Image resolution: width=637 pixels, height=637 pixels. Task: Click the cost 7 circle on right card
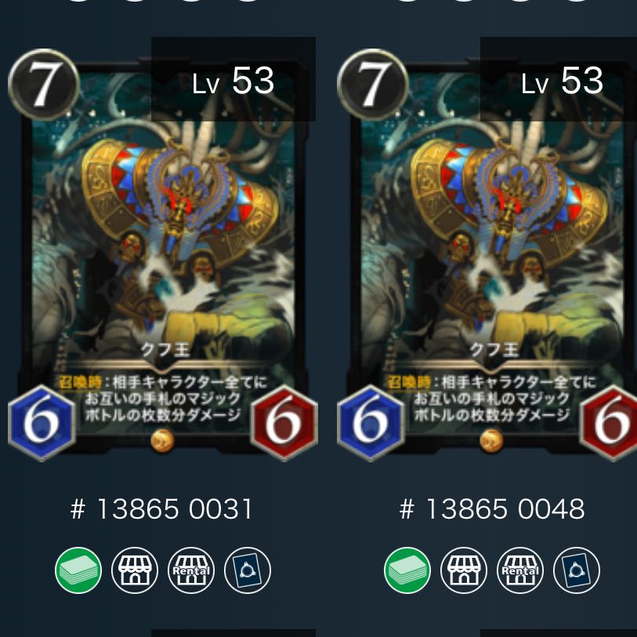point(372,84)
